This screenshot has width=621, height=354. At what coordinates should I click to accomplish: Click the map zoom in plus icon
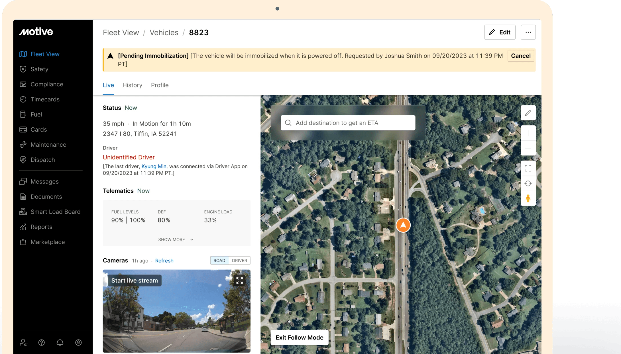coord(528,133)
